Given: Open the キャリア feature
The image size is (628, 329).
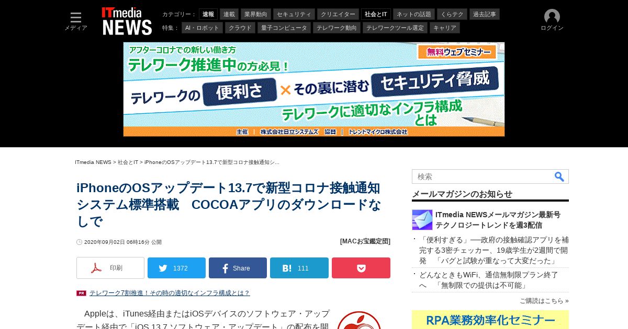Looking at the screenshot, I should pyautogui.click(x=445, y=28).
